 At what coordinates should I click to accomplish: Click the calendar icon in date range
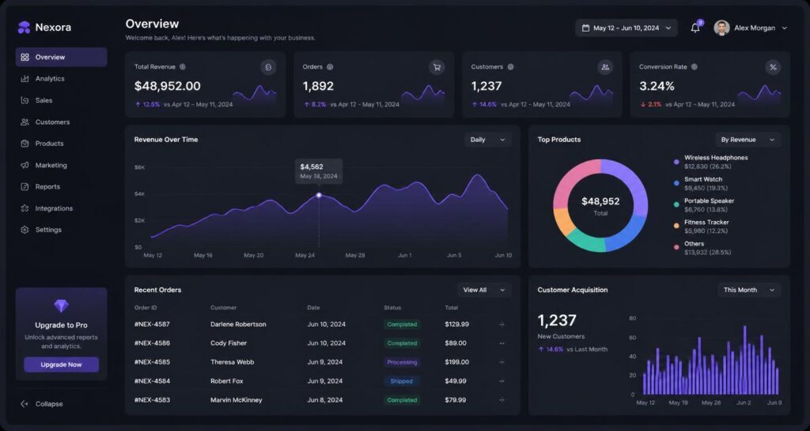[x=585, y=28]
